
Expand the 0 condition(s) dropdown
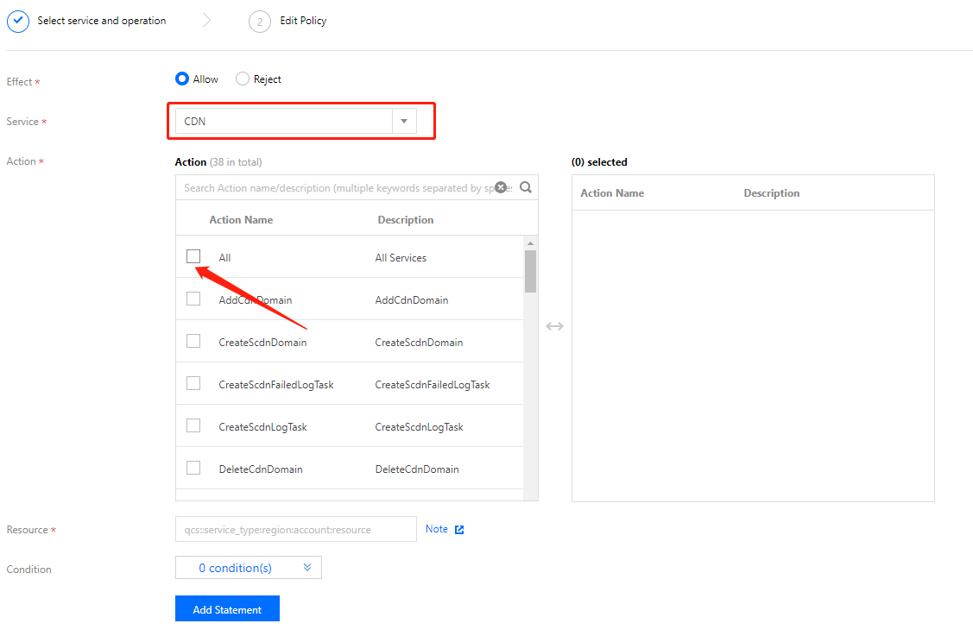249,568
